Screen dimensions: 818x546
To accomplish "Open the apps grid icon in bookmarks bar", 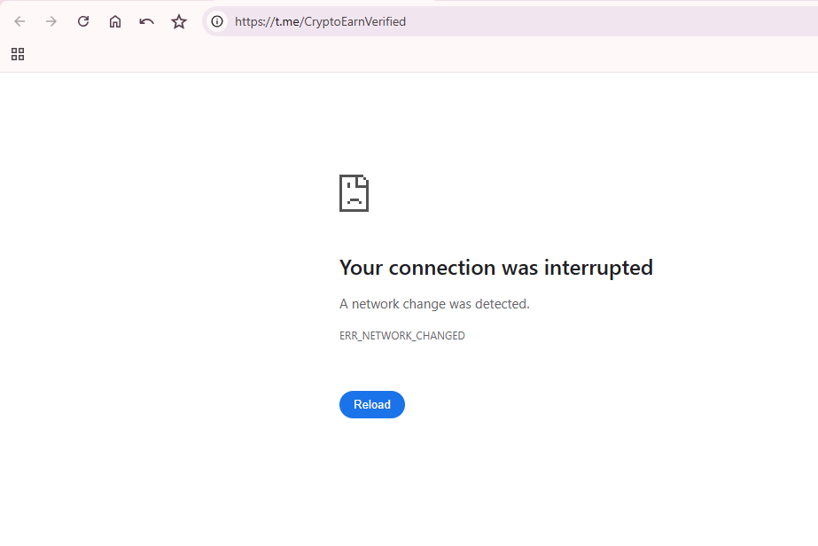I will tap(18, 54).
